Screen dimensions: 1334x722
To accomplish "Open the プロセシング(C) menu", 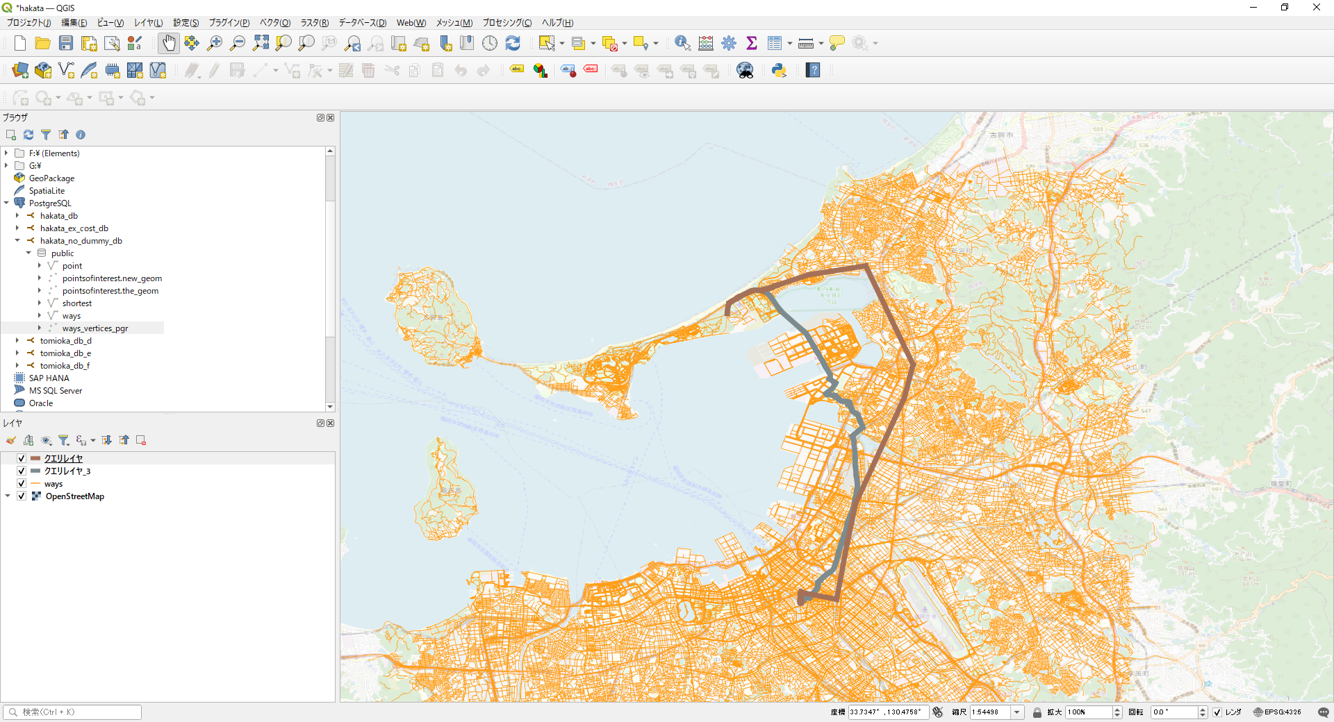I will coord(507,23).
